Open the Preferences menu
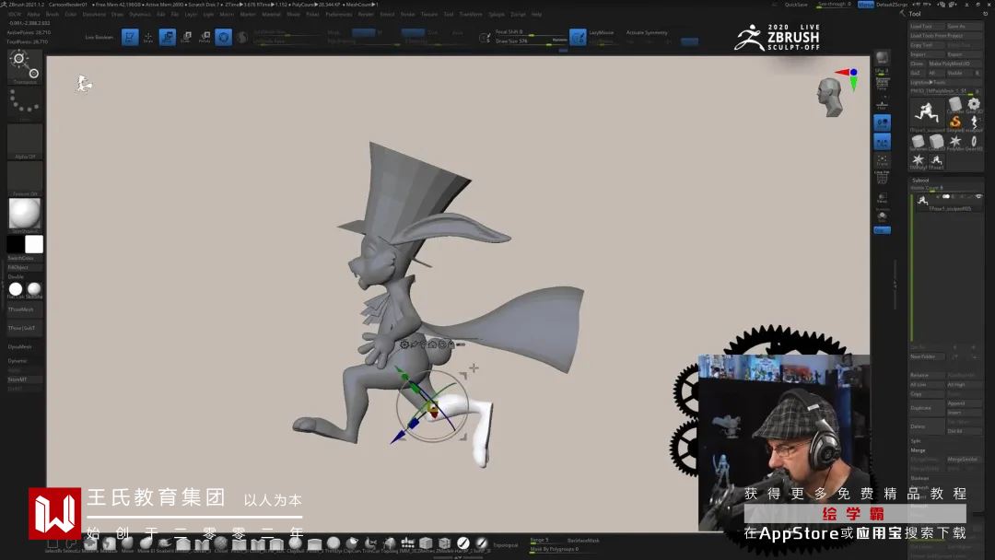This screenshot has width=995, height=560. pyautogui.click(x=339, y=14)
